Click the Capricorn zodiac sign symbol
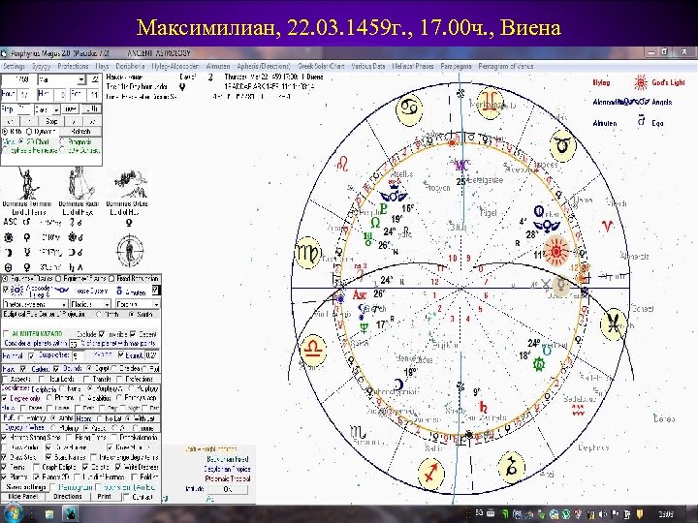698x523 pixels. click(512, 467)
